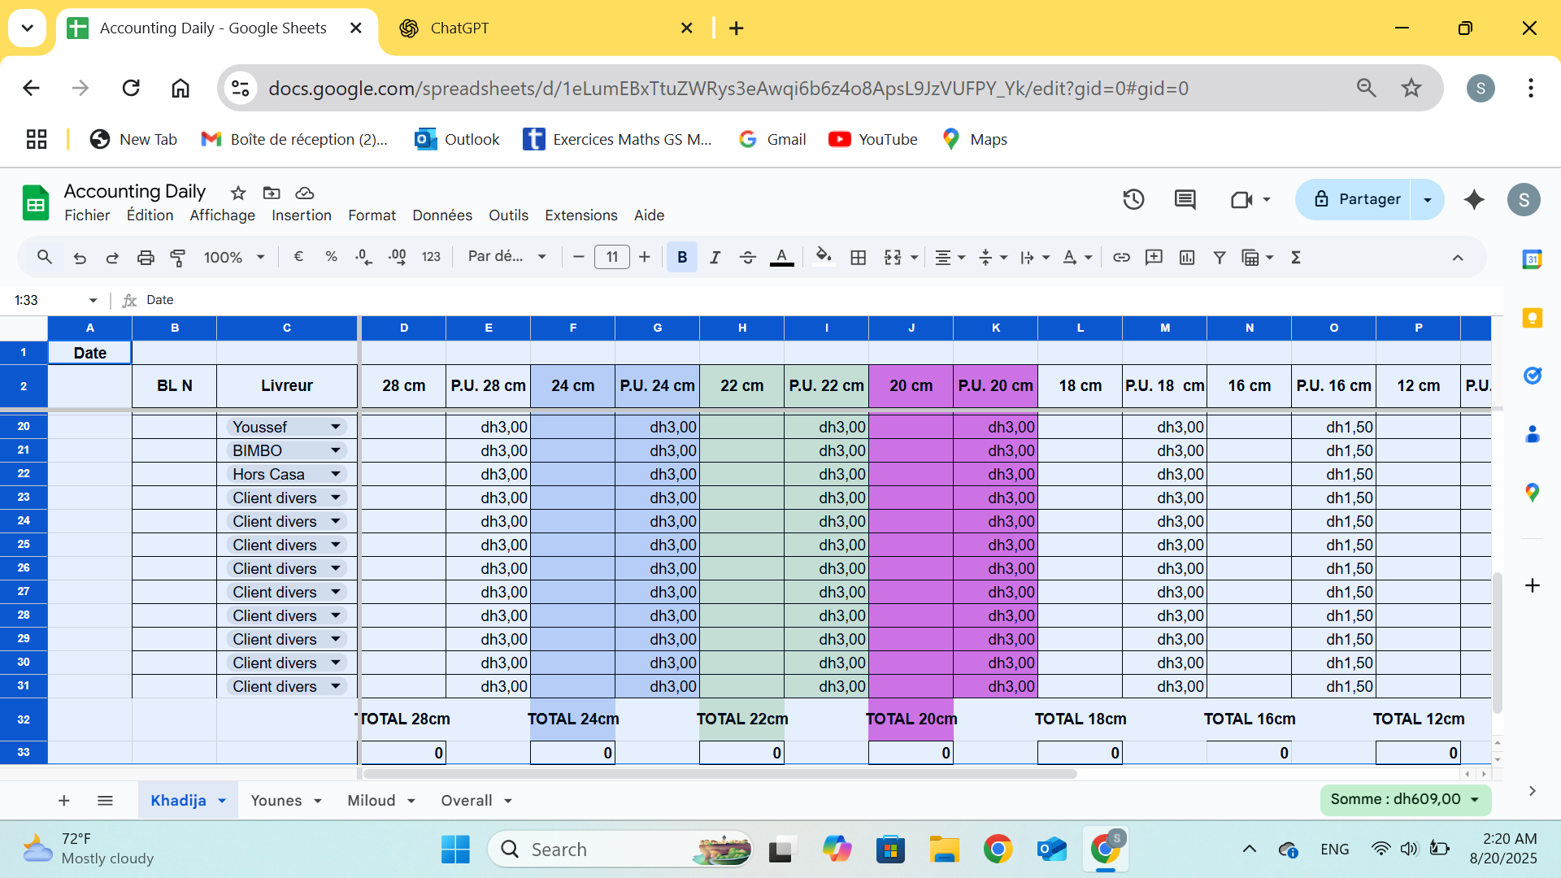1561x878 pixels.
Task: Click the Somme dh609,00 summary button
Action: point(1405,800)
